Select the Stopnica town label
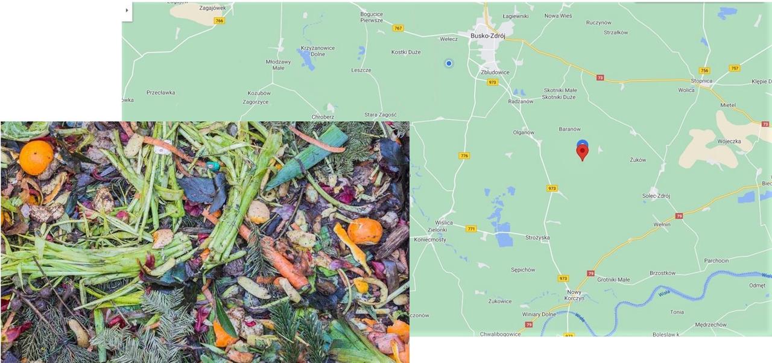Image resolution: width=772 pixels, height=363 pixels. [x=701, y=80]
